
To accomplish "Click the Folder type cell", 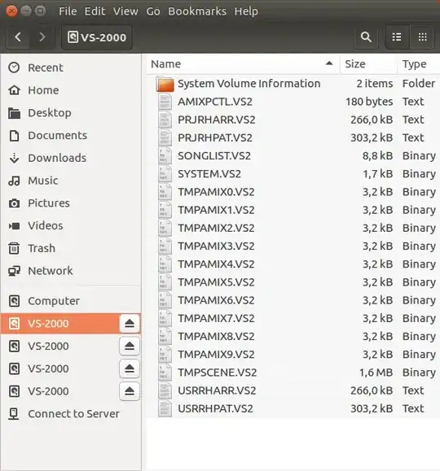I will click(419, 84).
